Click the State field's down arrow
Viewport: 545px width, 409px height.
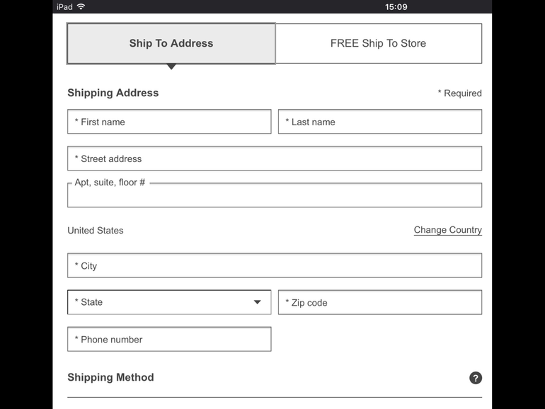(x=257, y=302)
